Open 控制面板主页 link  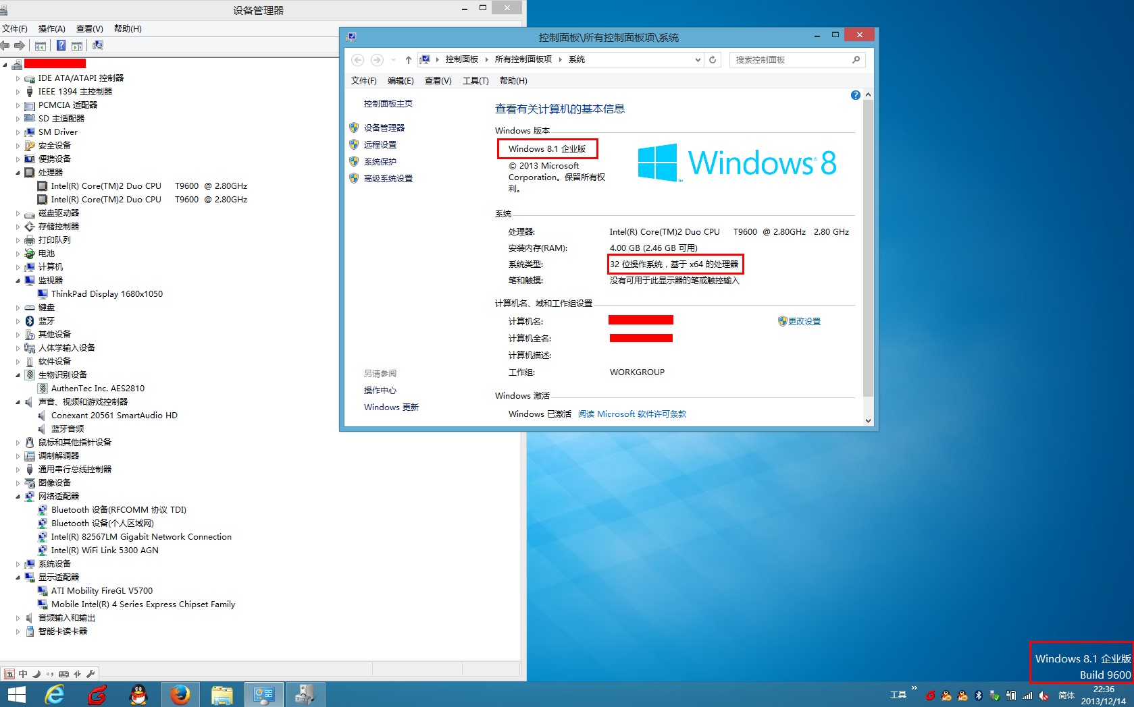tap(388, 103)
